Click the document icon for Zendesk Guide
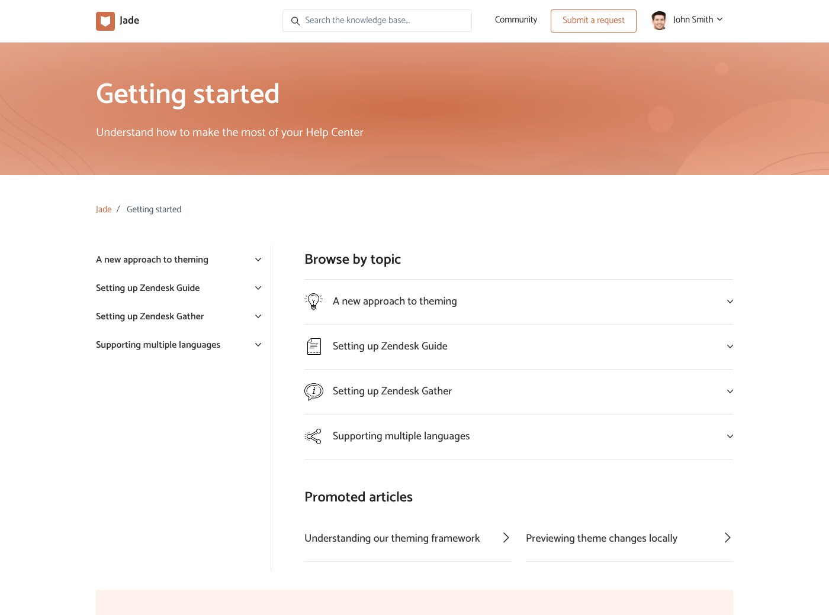 (x=314, y=347)
